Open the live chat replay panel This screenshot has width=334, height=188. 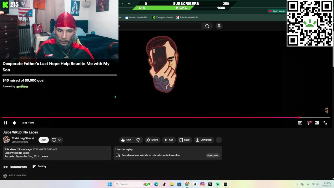tap(213, 155)
